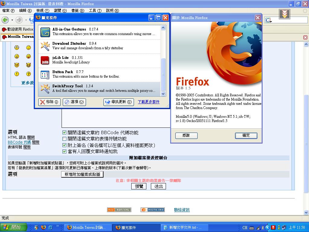309x232 pixels.
Task: Open the 歡迎使用 Firefox bookmark
Action: click(x=18, y=29)
